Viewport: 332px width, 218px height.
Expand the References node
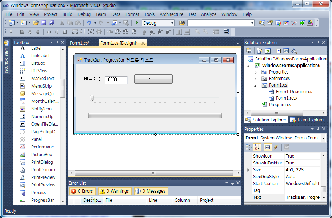255,79
